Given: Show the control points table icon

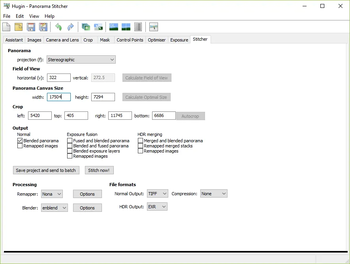Looking at the screenshot, I should coord(138,27).
